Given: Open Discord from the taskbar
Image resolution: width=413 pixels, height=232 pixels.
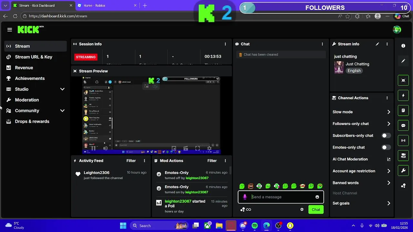Looking at the screenshot, I should [x=243, y=226].
